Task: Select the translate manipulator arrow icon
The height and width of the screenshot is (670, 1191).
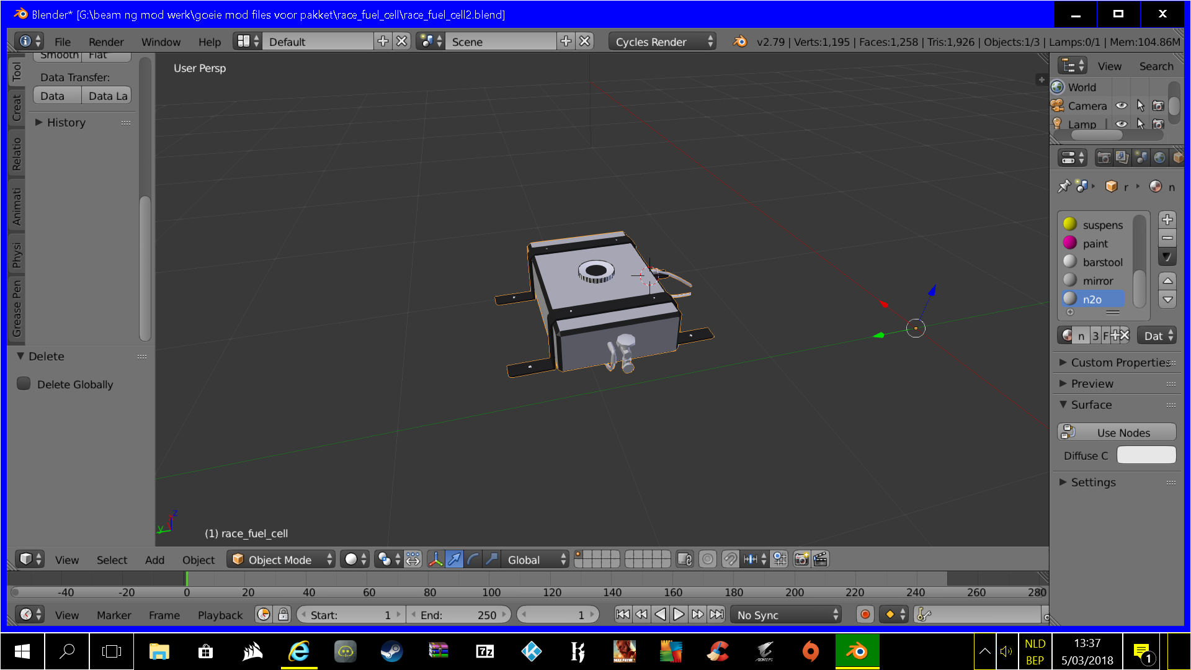Action: click(455, 560)
